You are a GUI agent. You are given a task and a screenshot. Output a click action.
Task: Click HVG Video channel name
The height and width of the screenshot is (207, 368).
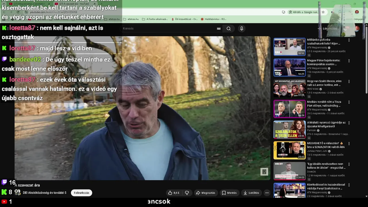pyautogui.click(x=313, y=89)
